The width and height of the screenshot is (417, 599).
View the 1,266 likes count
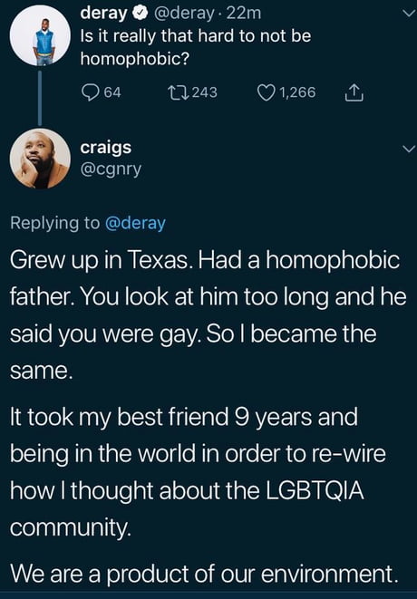[297, 92]
